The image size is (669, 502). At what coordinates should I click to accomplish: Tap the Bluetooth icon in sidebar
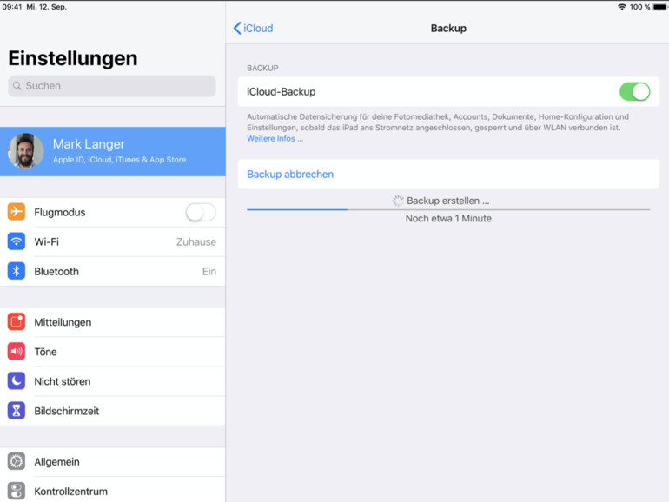17,271
